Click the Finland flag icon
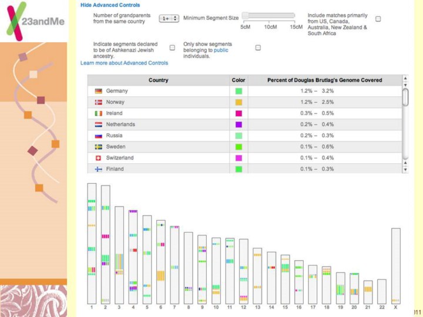 99,169
